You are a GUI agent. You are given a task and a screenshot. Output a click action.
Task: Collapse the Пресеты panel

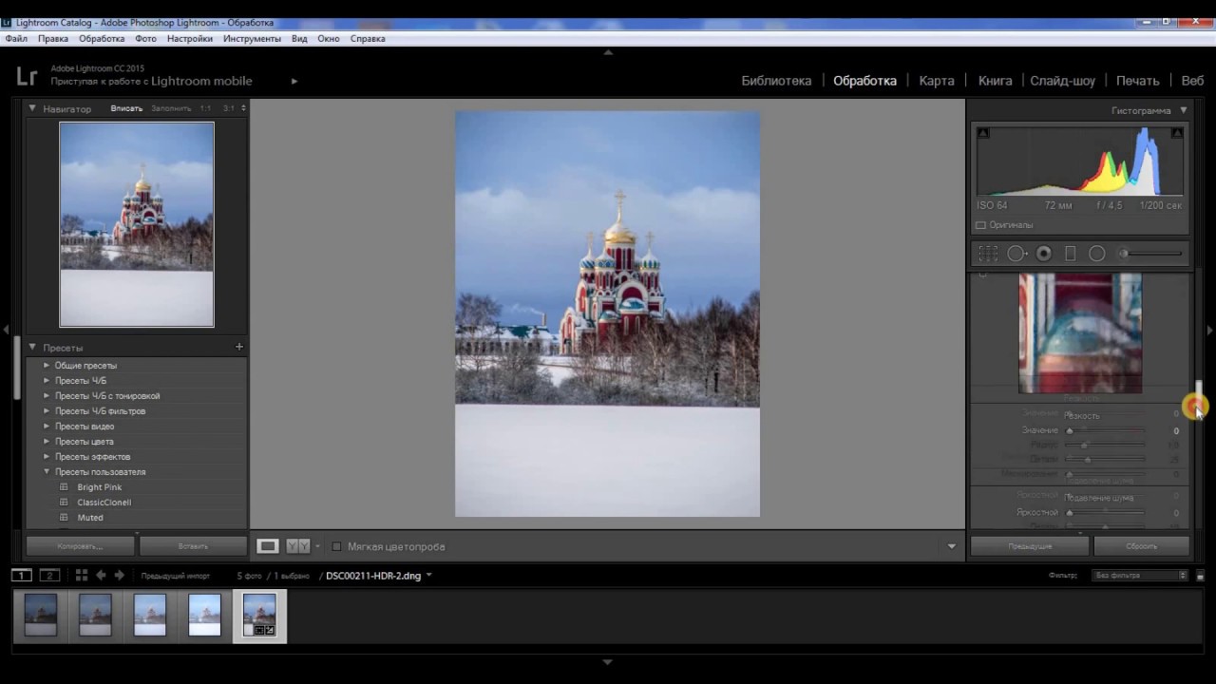tap(32, 348)
